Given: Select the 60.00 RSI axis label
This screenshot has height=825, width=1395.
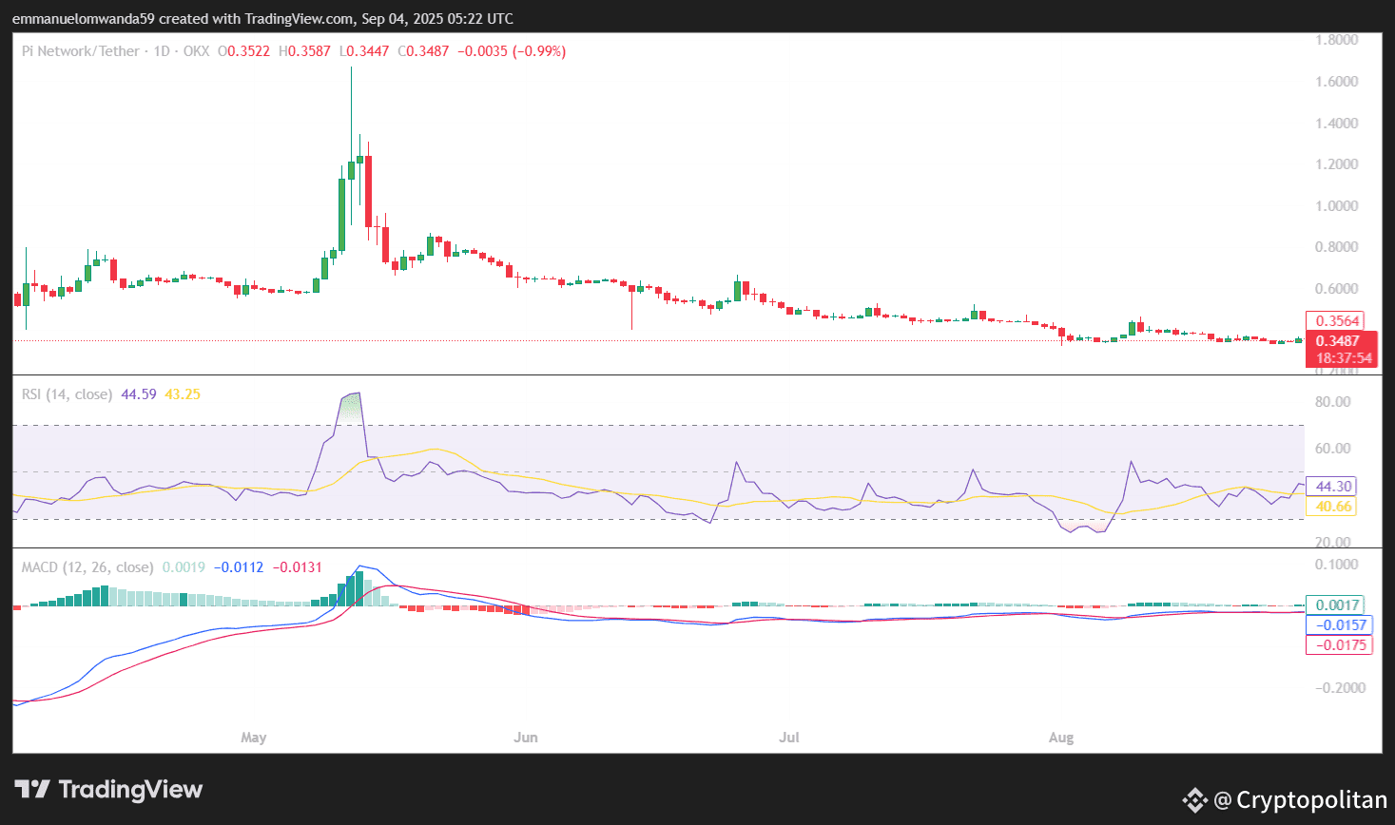Looking at the screenshot, I should click(1332, 449).
